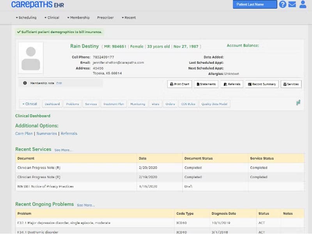Open the help question mark icon
The height and width of the screenshot is (234, 312).
[x=282, y=4]
